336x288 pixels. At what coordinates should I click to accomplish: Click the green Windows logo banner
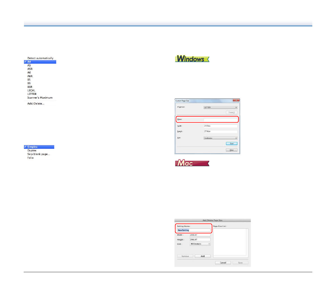click(x=192, y=59)
